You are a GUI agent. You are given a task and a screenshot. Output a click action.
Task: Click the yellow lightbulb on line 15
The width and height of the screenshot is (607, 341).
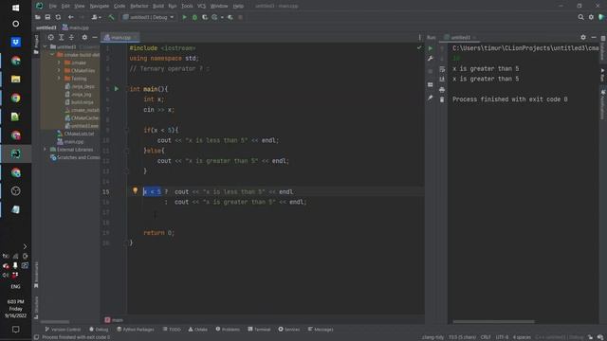pyautogui.click(x=135, y=190)
